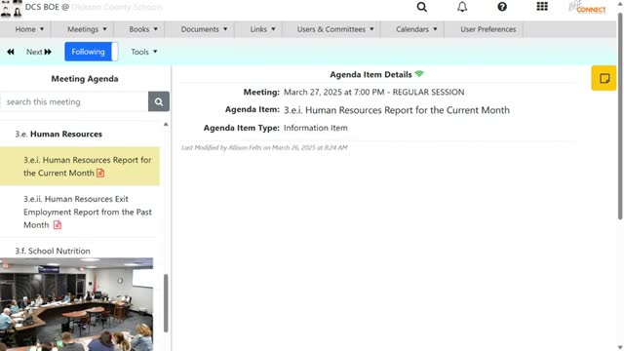Click the meeting room video thumbnail
Image resolution: width=624 pixels, height=351 pixels.
click(76, 304)
